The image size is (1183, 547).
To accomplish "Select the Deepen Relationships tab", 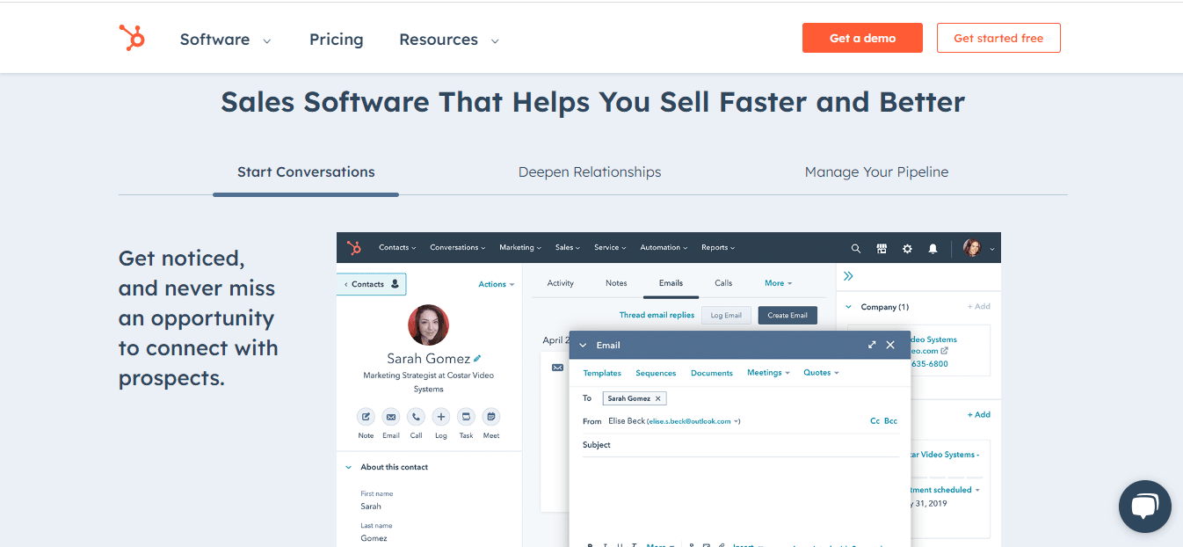I will [590, 172].
